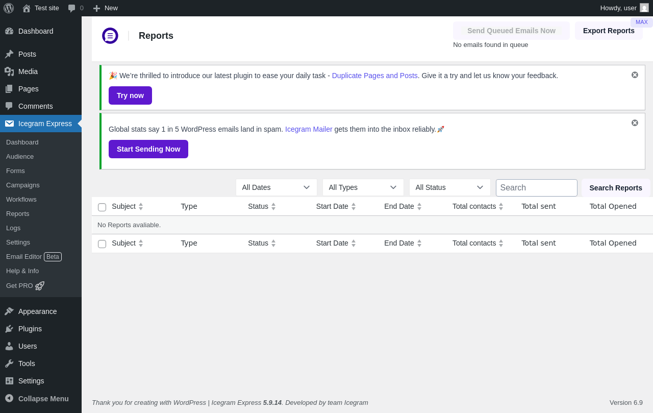Open the comments bubble icon in admin bar
This screenshot has height=413, width=653.
pyautogui.click(x=72, y=8)
